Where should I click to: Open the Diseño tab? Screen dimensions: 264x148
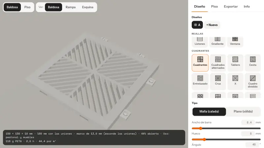pos(200,7)
